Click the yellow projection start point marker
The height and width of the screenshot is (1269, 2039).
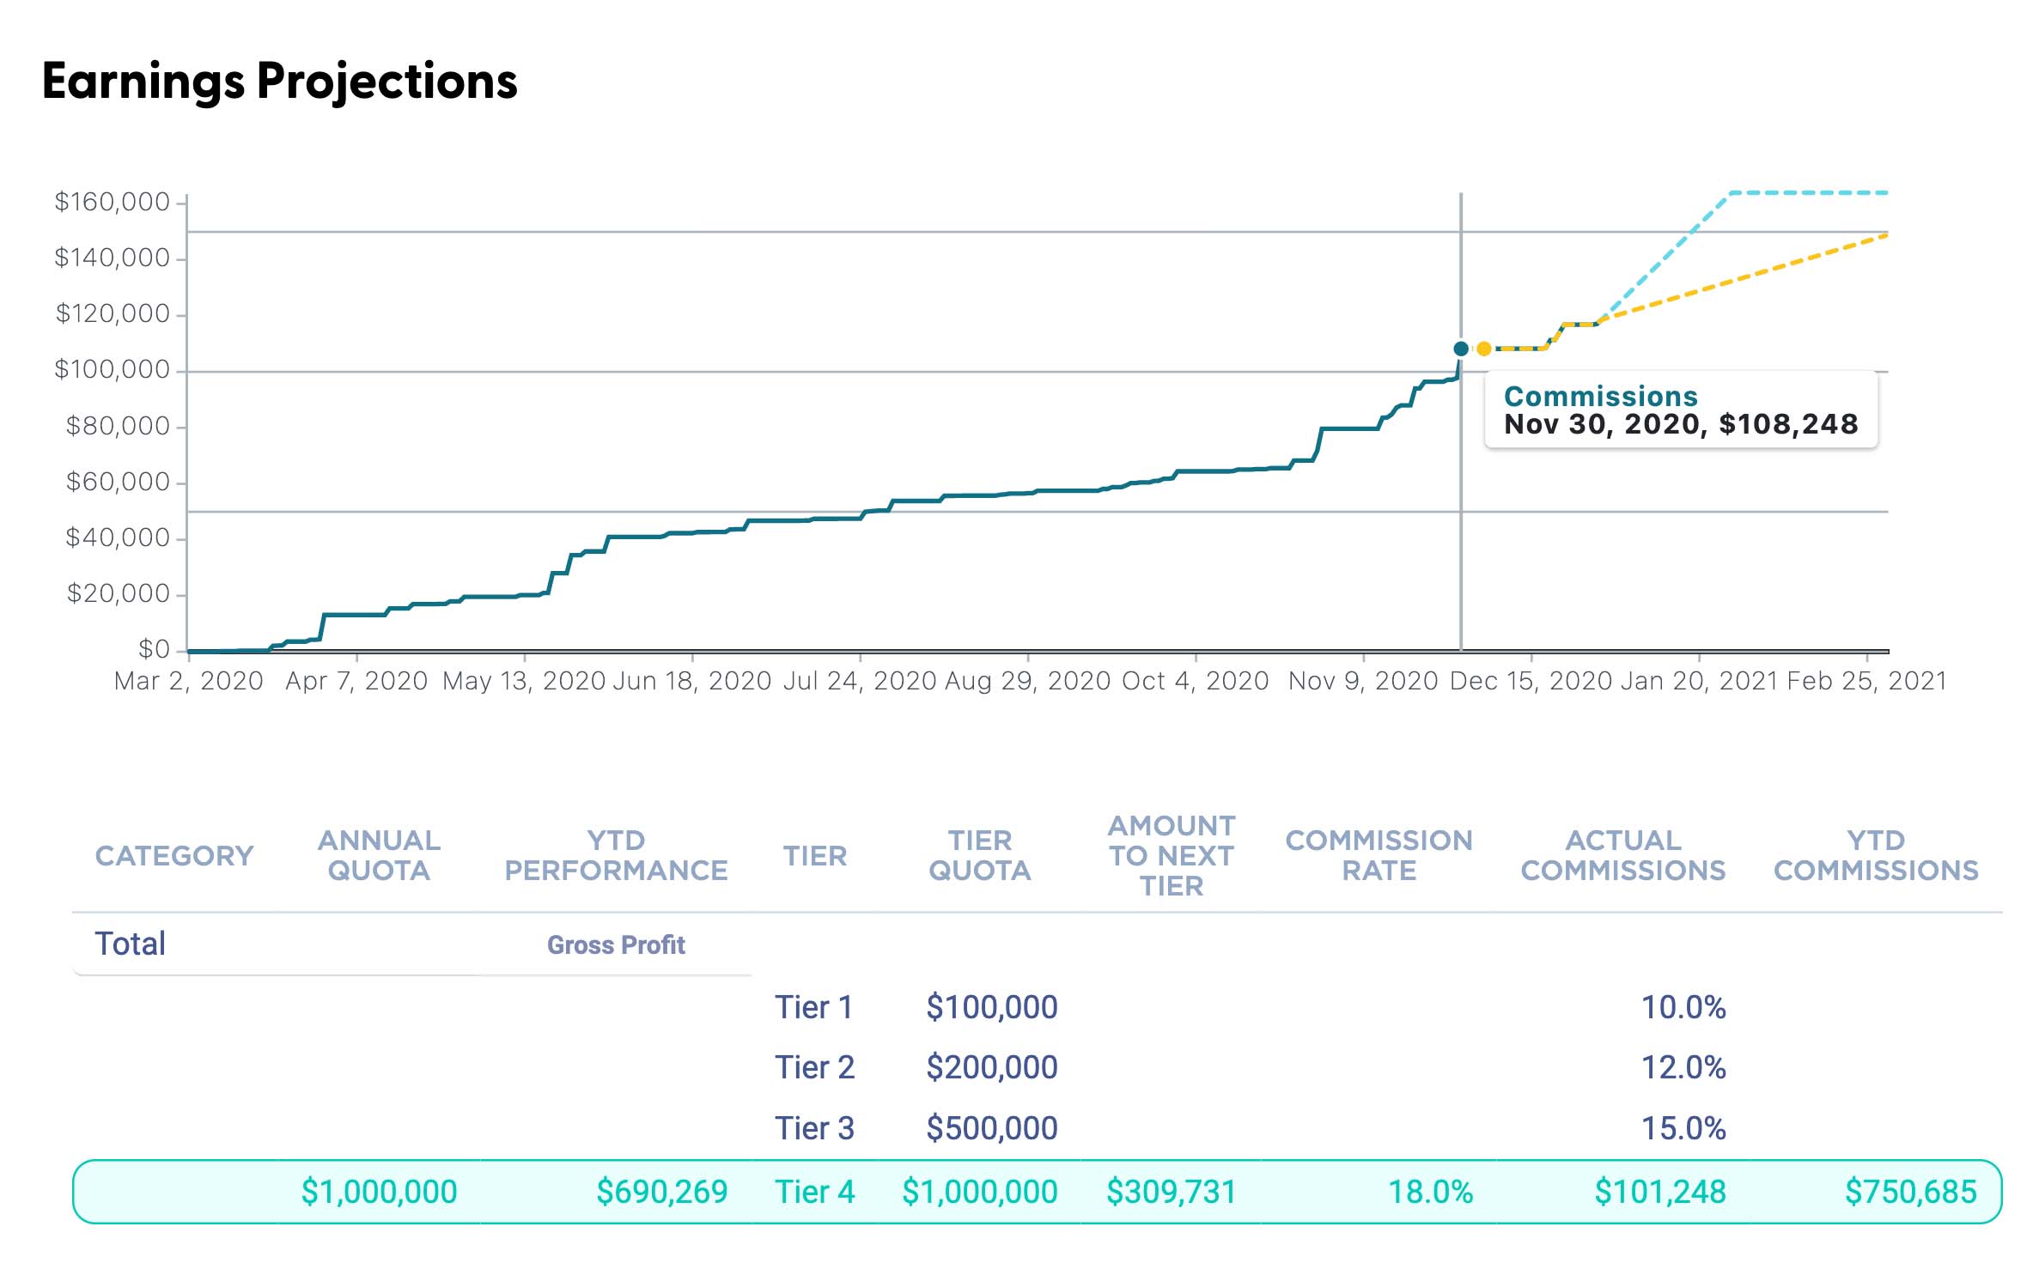tap(1483, 349)
